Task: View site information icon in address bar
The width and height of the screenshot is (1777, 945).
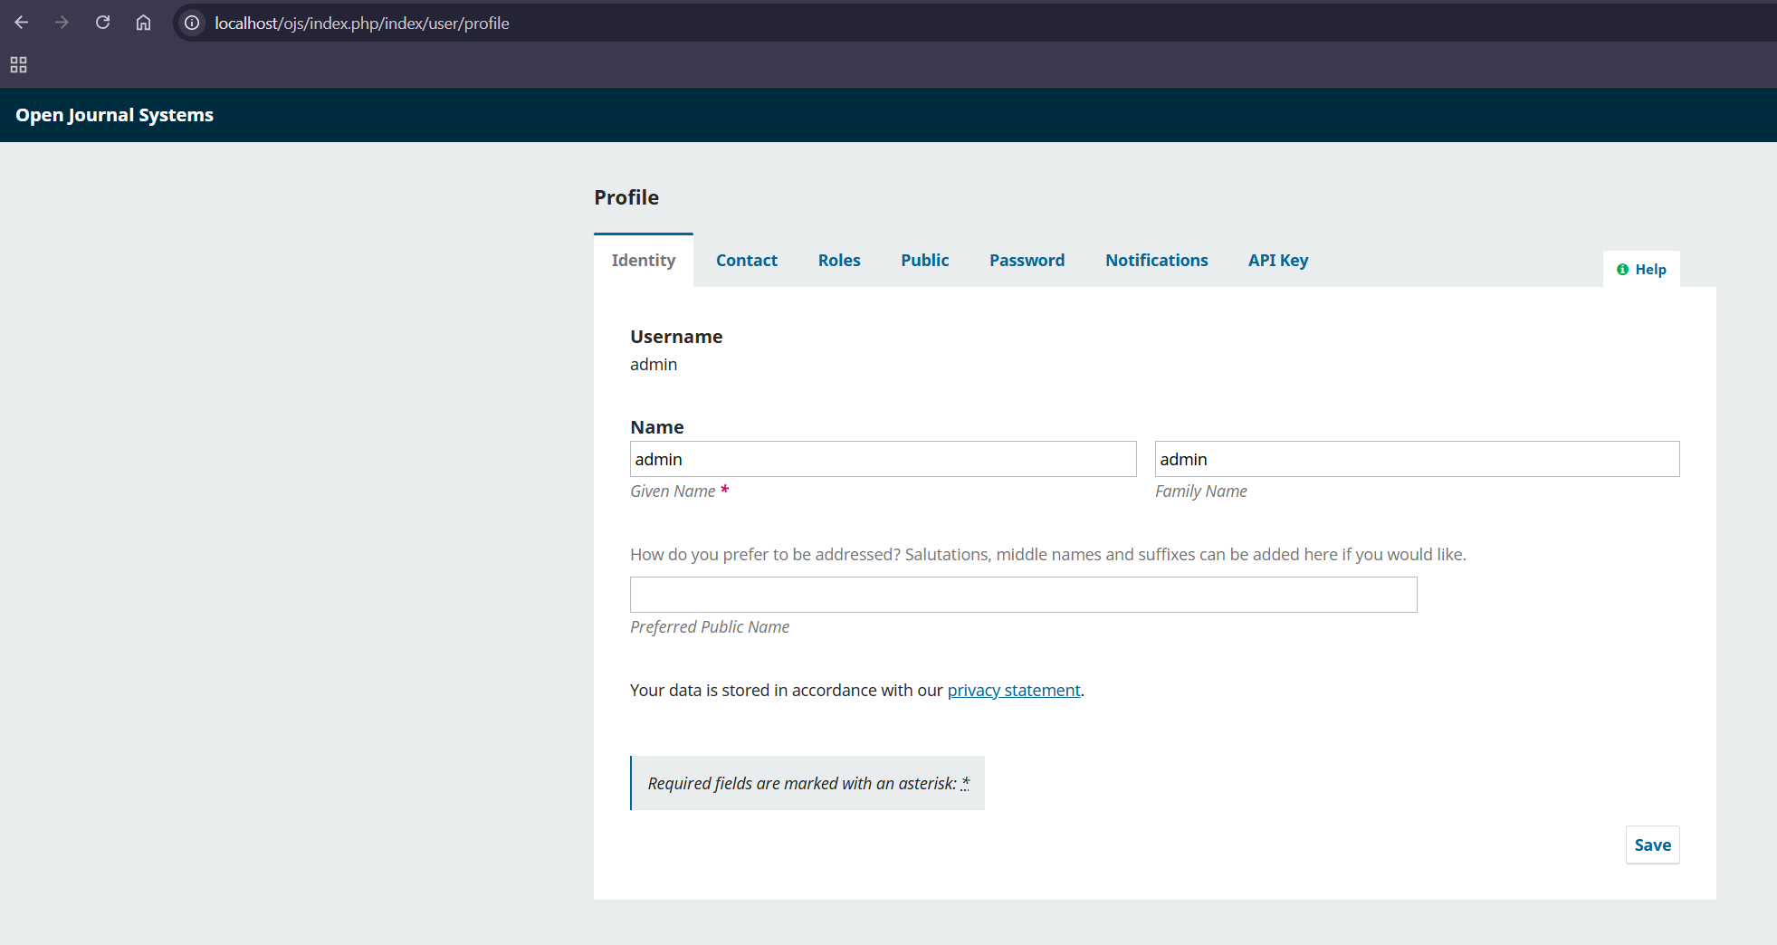Action: click(192, 23)
